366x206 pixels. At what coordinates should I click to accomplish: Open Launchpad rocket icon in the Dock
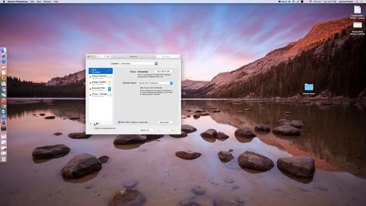pyautogui.click(x=3, y=56)
